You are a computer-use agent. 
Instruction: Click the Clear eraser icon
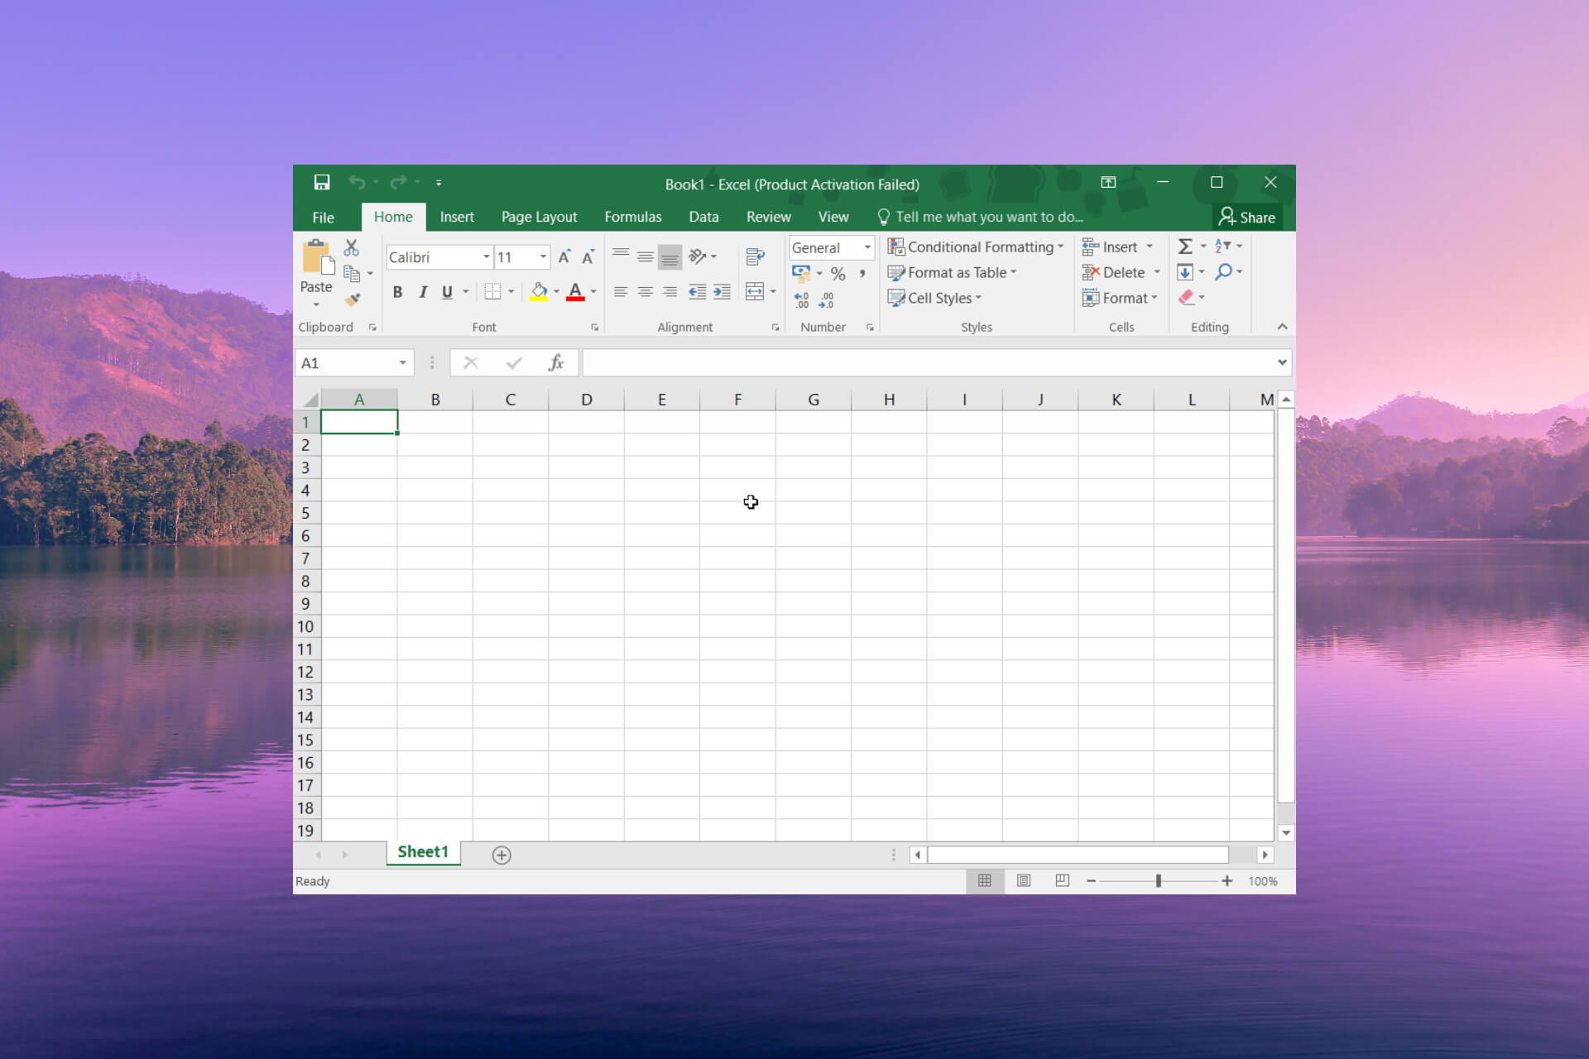pyautogui.click(x=1186, y=297)
